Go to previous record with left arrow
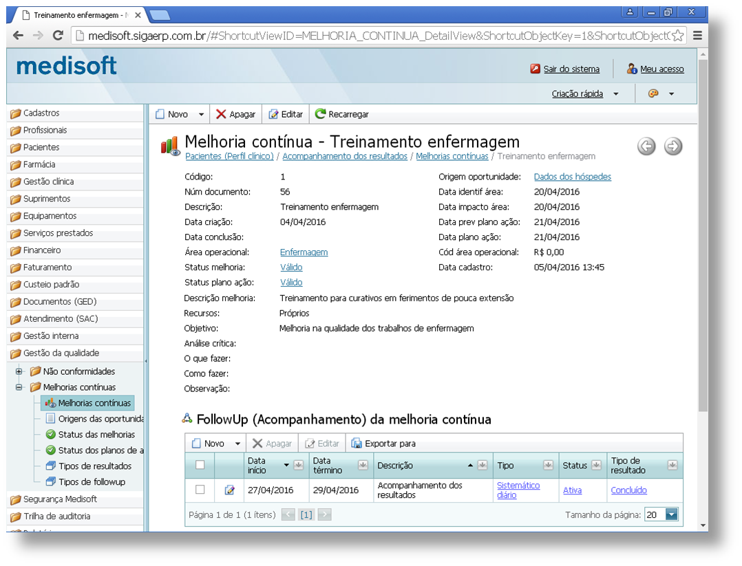Screen dimensions: 742x566 click(646, 146)
